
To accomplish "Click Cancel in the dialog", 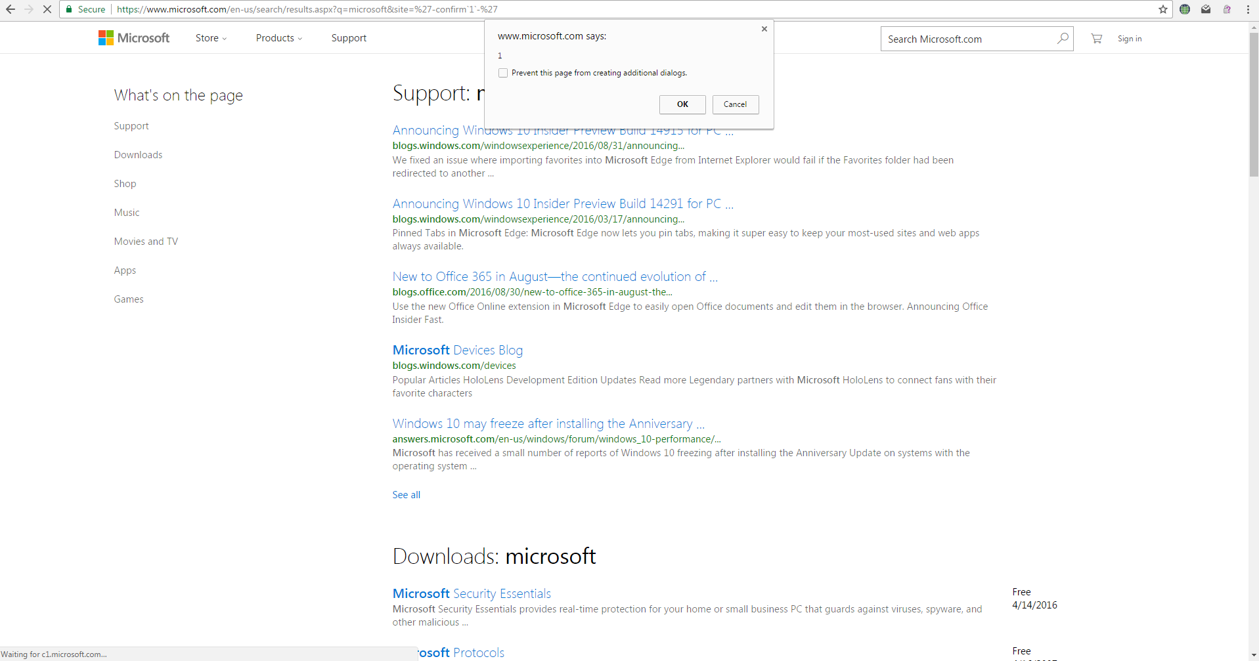I will (736, 104).
